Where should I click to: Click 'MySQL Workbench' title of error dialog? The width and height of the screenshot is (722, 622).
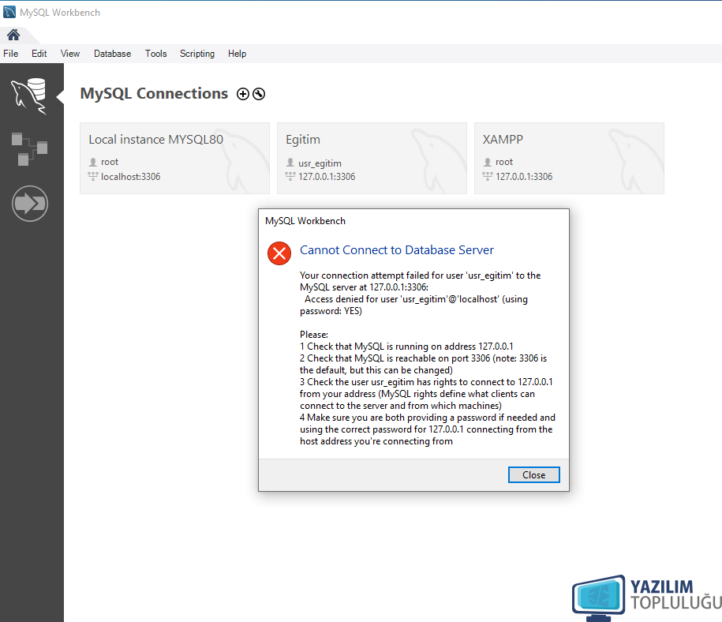[305, 221]
